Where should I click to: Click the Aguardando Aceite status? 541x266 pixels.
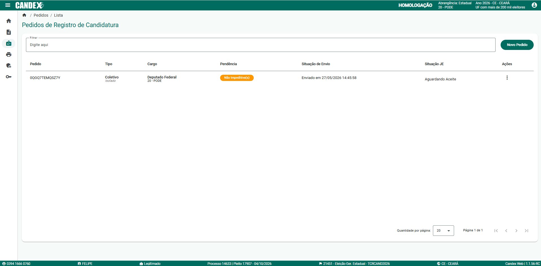coord(440,79)
